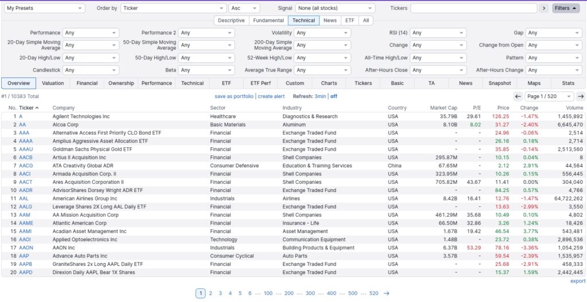The height and width of the screenshot is (302, 587).
Task: Expand the 52-Week High/Low dropdown
Action: pyautogui.click(x=322, y=58)
